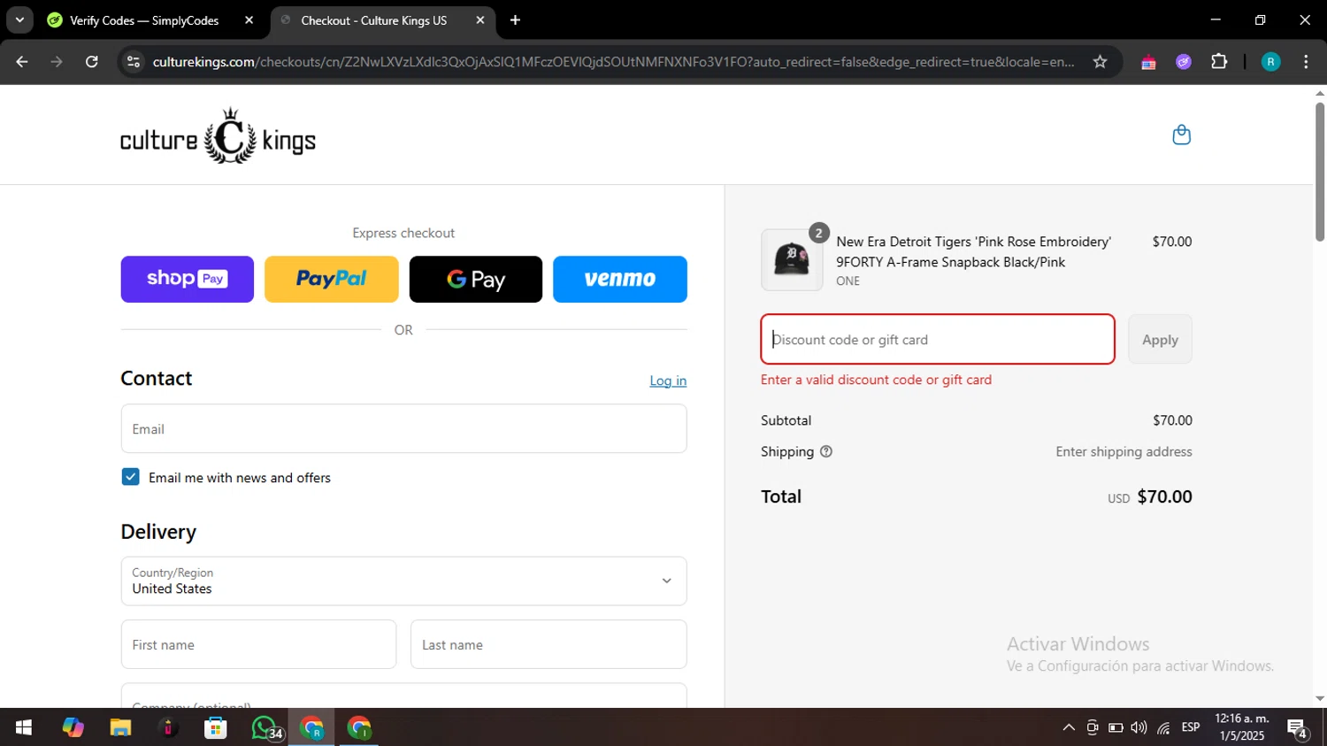Open the volume control in system tray

[x=1139, y=727]
